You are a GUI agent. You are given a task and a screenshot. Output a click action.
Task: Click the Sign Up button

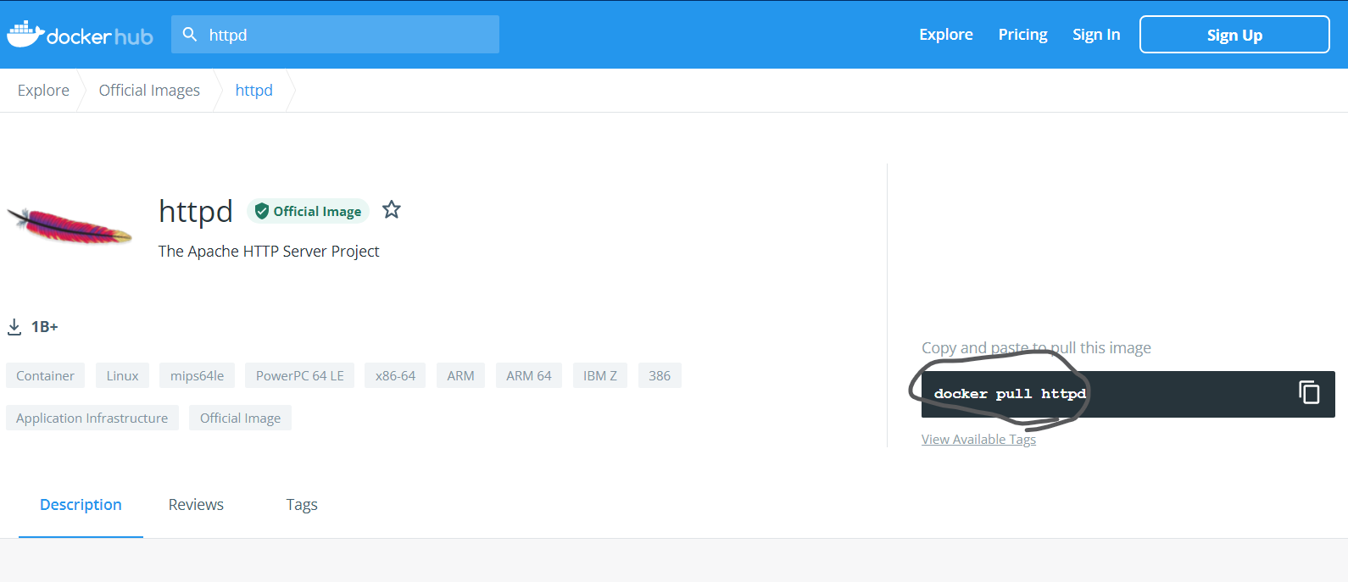1234,35
